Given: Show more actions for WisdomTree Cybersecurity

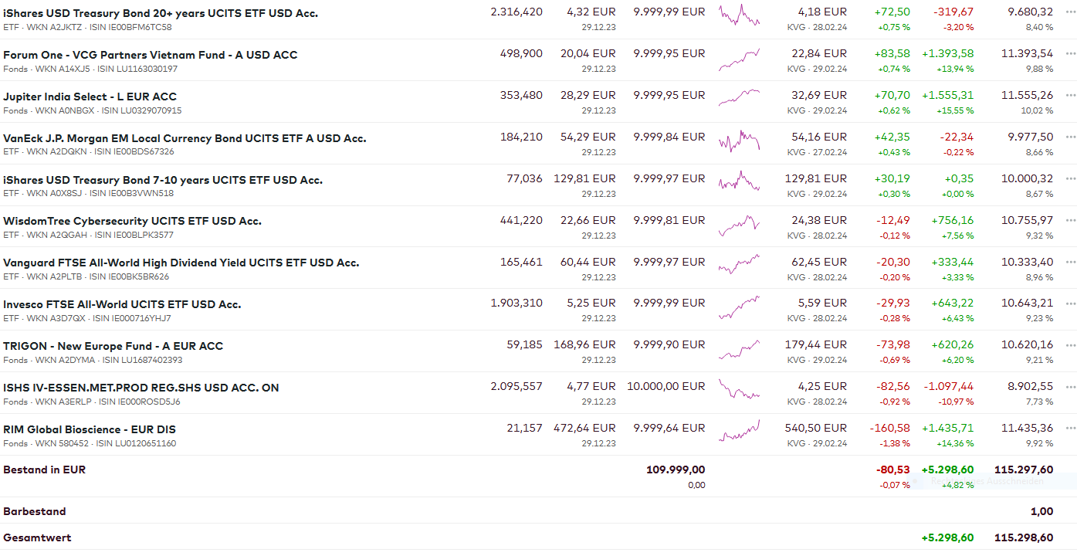Looking at the screenshot, I should click(1069, 221).
